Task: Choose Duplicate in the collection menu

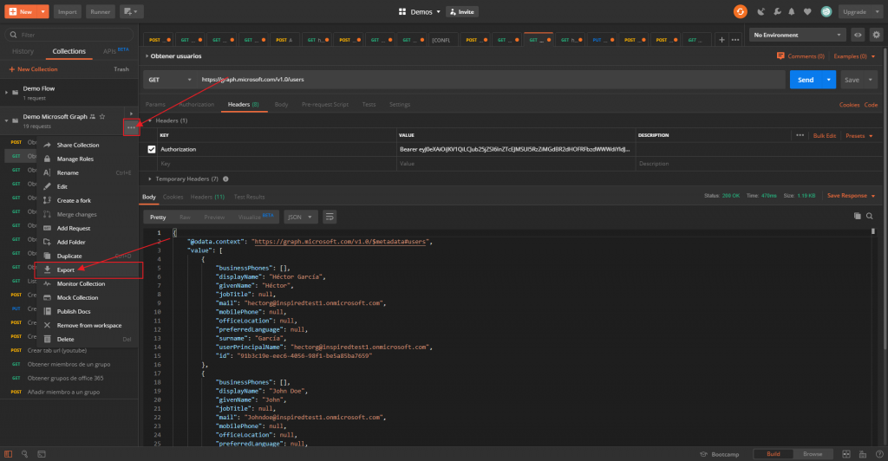Action: click(x=69, y=256)
